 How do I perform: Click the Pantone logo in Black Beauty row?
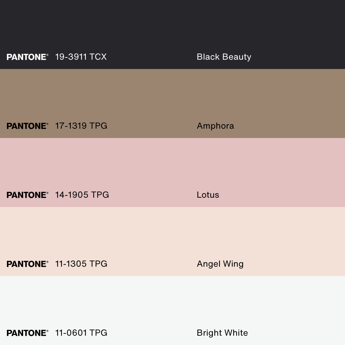[x=27, y=57]
